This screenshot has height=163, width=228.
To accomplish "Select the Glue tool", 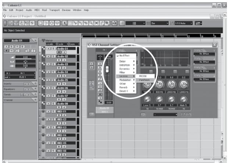I will (x=81, y=23).
